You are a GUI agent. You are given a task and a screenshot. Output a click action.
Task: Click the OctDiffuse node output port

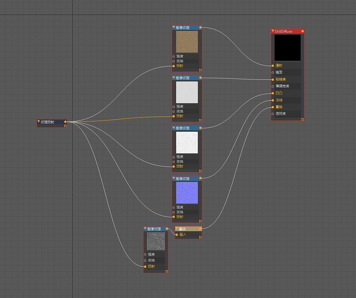tap(302, 31)
